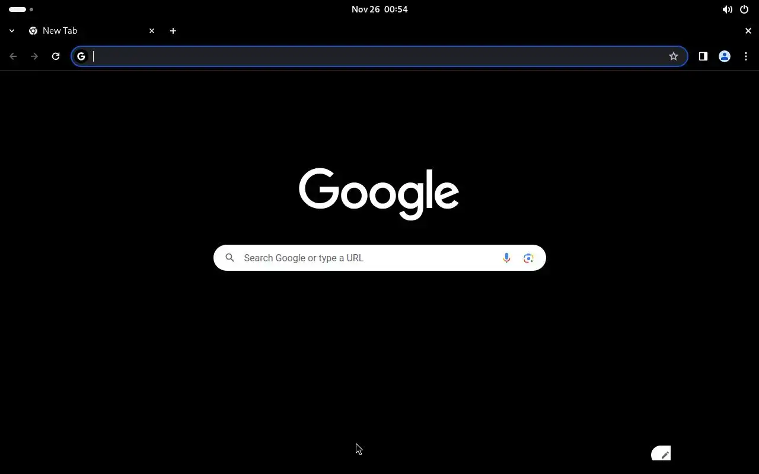Click the magnifier icon in search box
The image size is (759, 474).
[x=230, y=258]
